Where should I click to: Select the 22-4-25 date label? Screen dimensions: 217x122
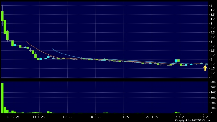coord(203,117)
